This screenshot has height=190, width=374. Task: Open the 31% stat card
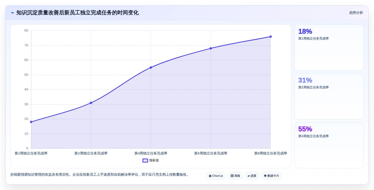coord(329,96)
